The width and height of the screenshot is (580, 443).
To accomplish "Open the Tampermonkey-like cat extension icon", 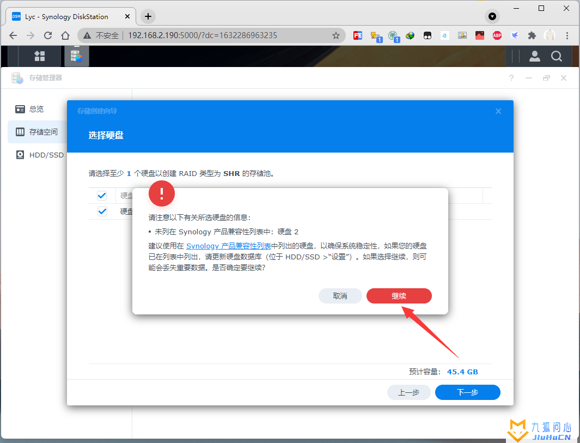I will [376, 37].
